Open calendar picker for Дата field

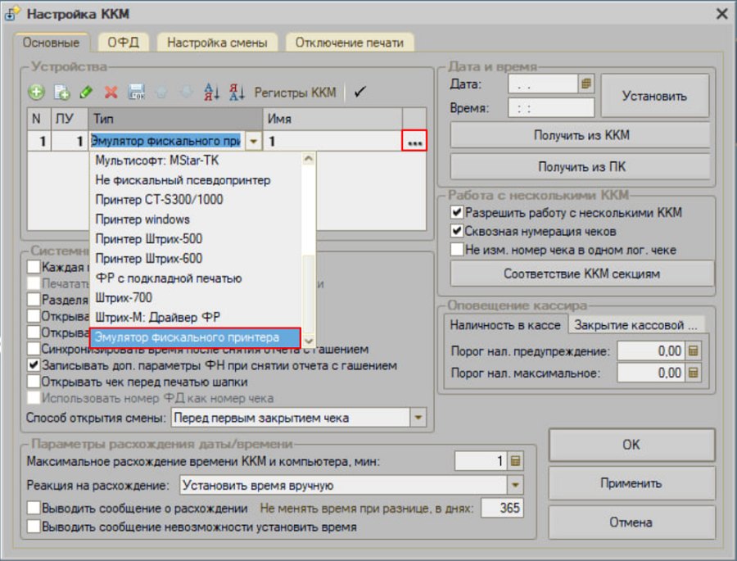tap(586, 84)
